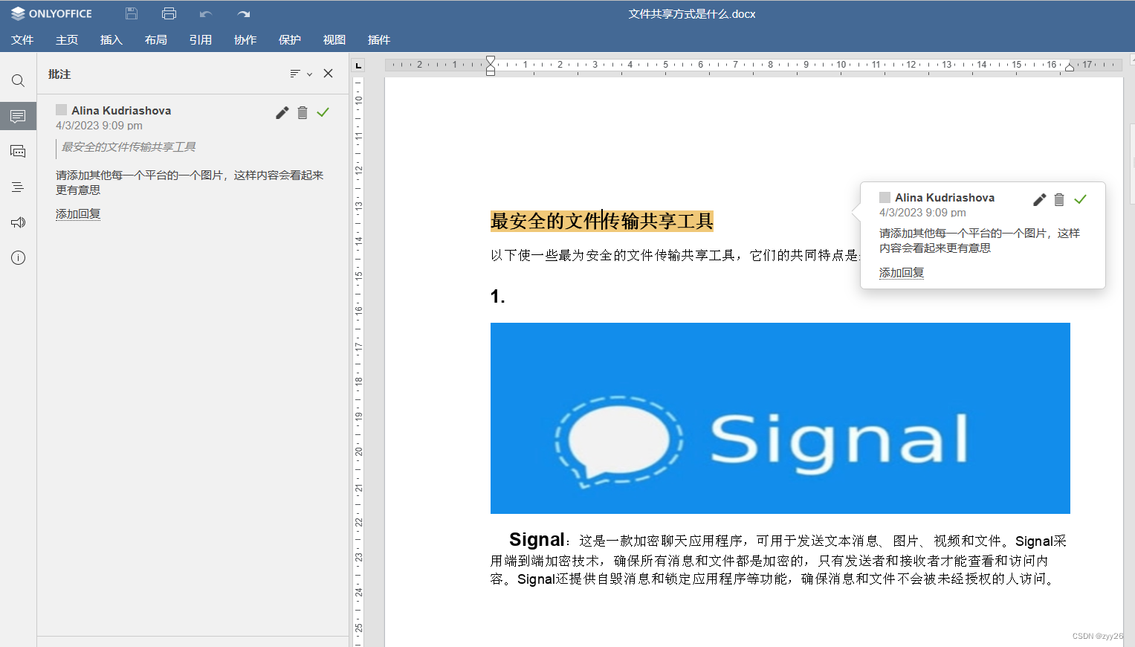The height and width of the screenshot is (647, 1135).
Task: Click the bold Signal word in paragraph
Action: point(537,539)
